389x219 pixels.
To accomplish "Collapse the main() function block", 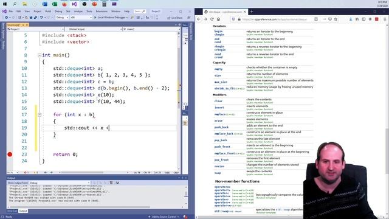I will click(40, 55).
